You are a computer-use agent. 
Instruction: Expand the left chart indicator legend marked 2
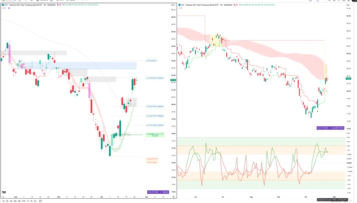pos(4,8)
